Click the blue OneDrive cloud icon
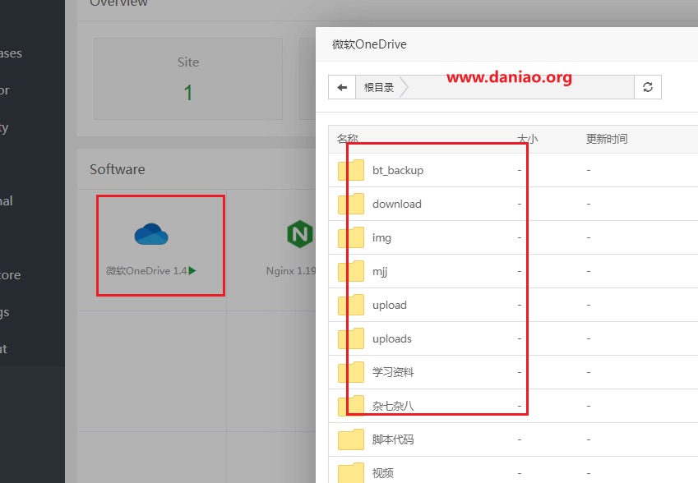698x483 pixels. pos(151,234)
